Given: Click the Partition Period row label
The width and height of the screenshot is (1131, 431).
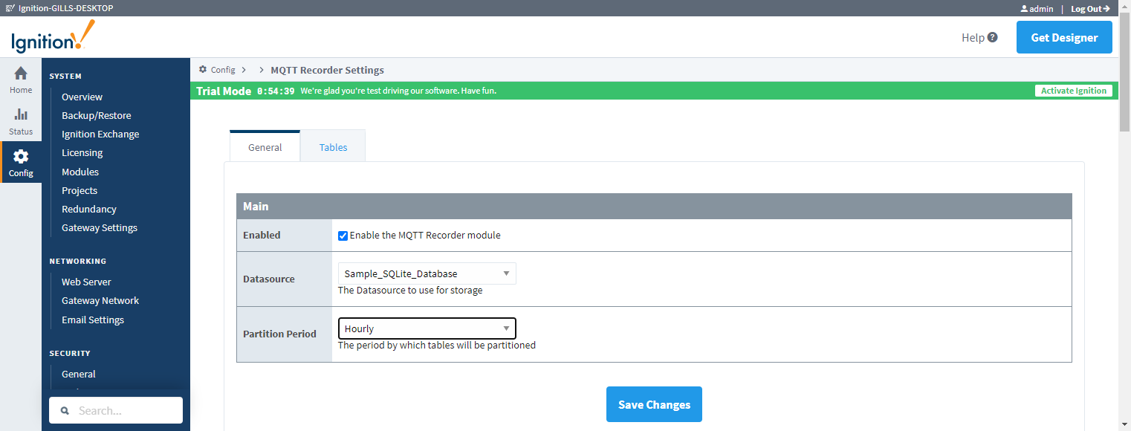Looking at the screenshot, I should pos(279,334).
